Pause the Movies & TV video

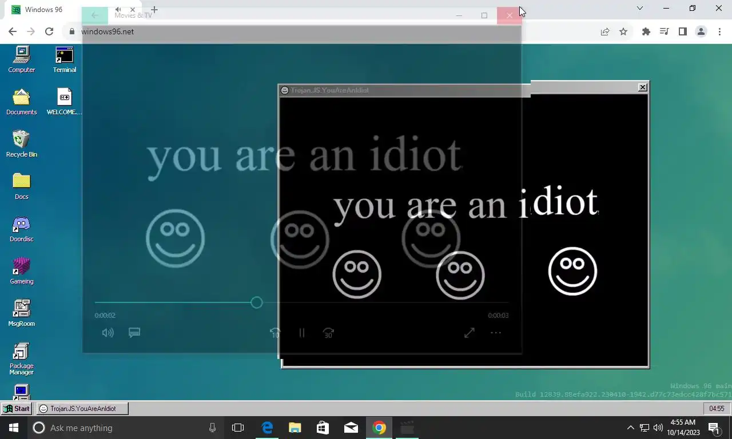pos(302,333)
